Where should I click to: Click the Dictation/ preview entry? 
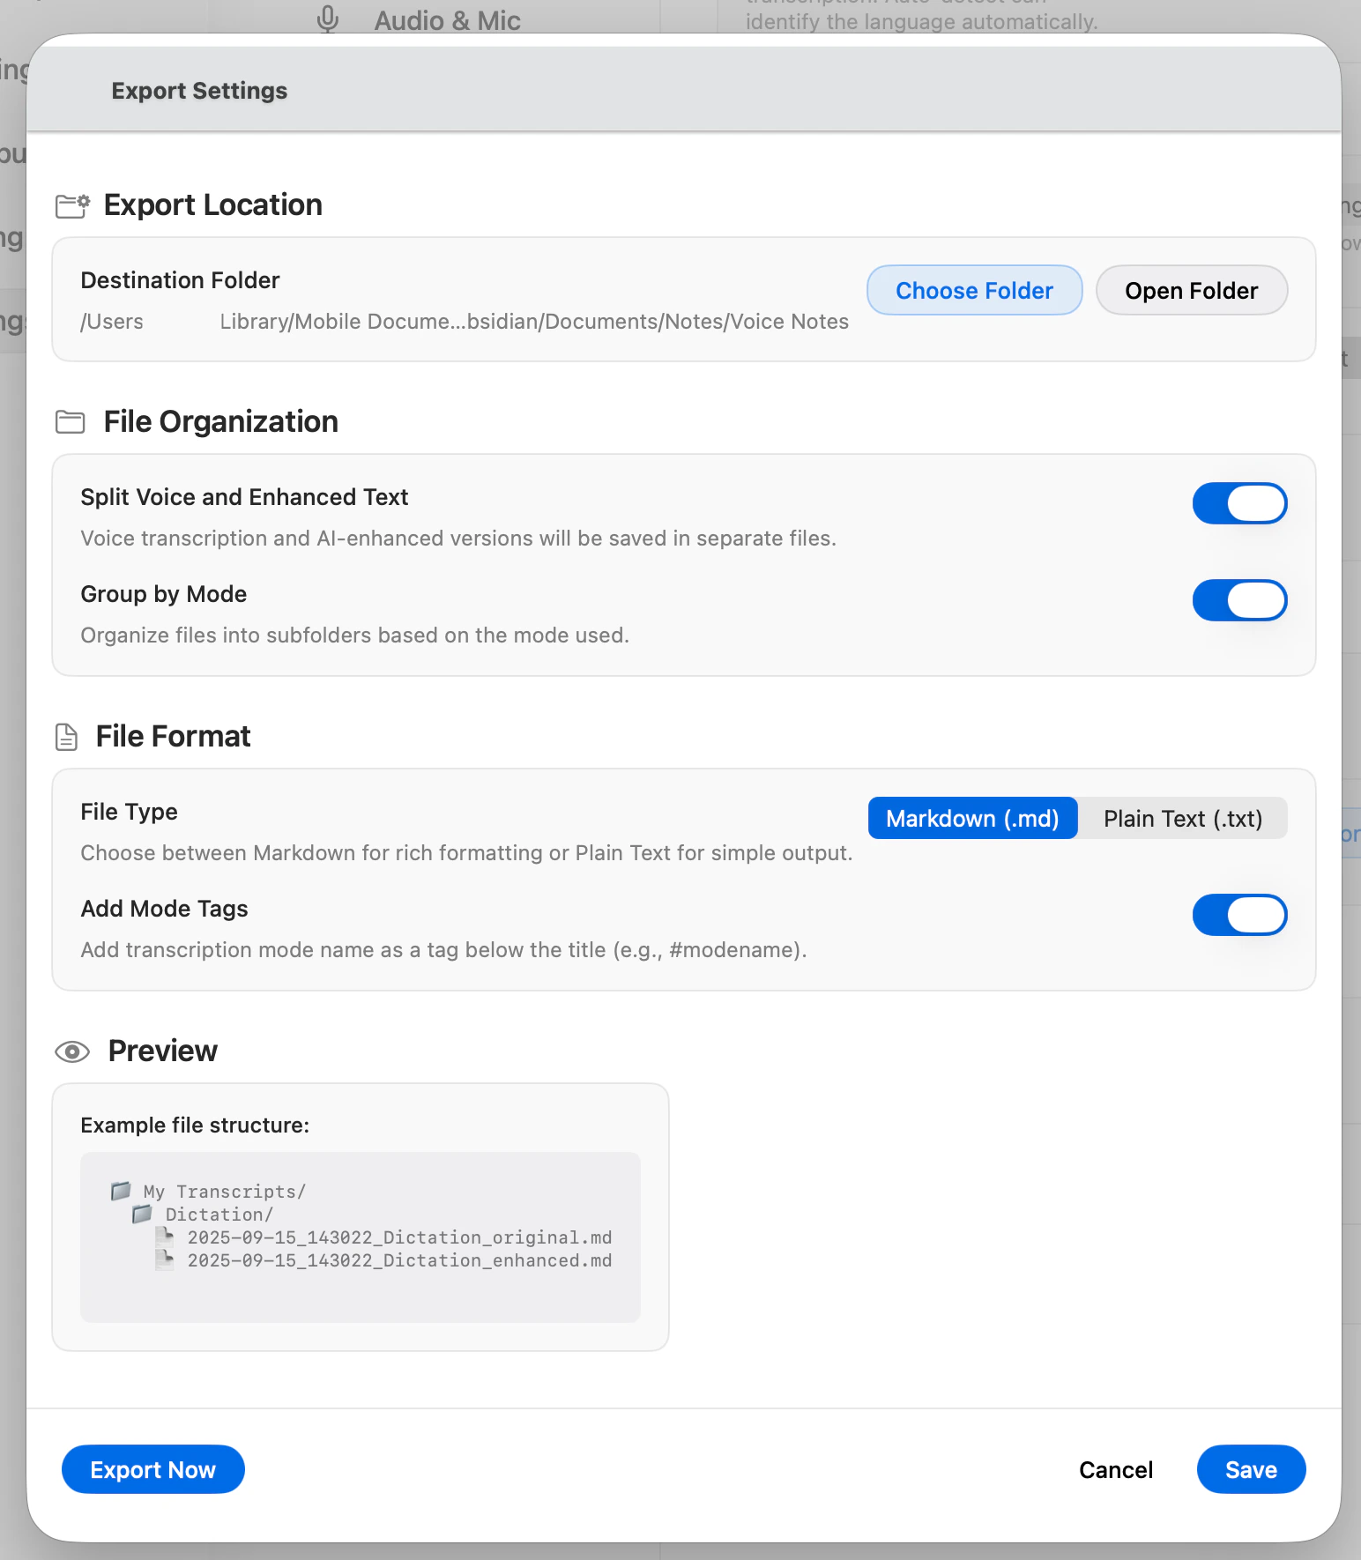click(219, 1215)
